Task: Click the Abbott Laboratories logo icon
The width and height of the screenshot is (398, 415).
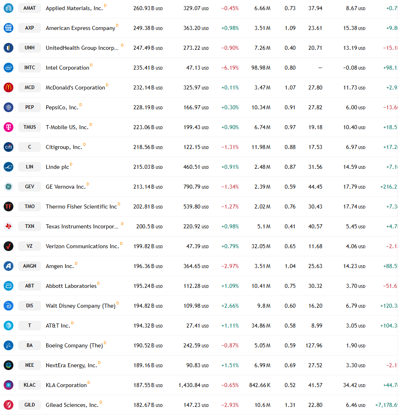Action: (9, 286)
